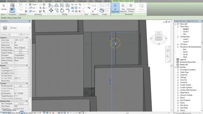Click the View Template <None> button
Screen dimensions: 203x114
click(x=21, y=104)
